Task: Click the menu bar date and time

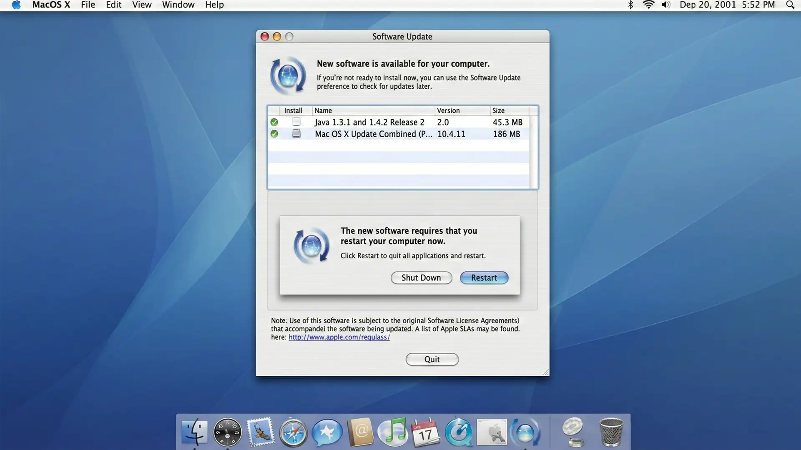Action: pyautogui.click(x=727, y=5)
